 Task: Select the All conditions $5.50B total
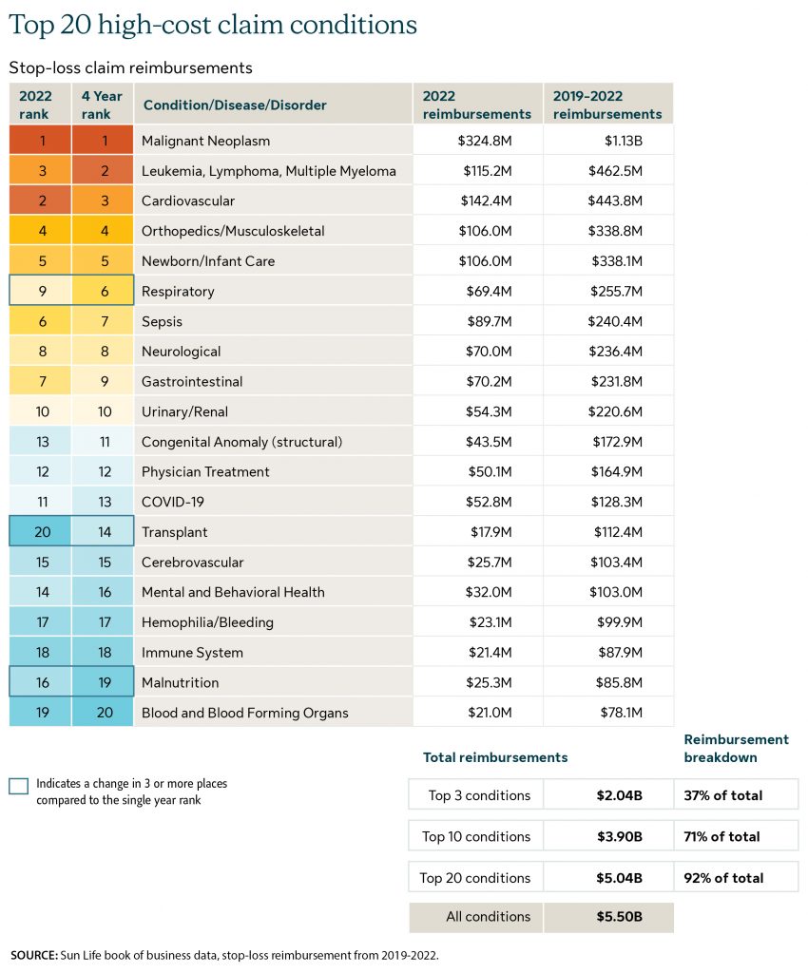point(609,917)
